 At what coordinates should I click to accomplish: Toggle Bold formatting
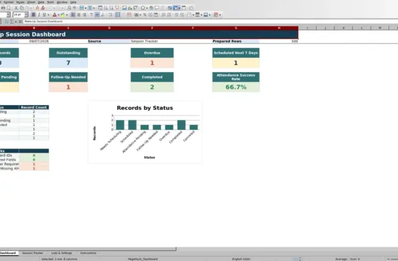point(34,15)
